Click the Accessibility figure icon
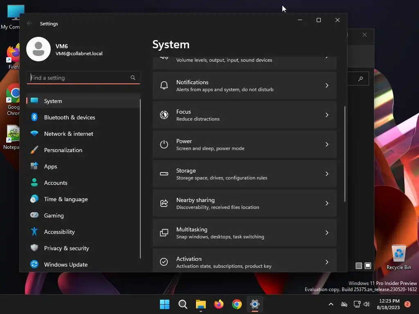 click(34, 231)
